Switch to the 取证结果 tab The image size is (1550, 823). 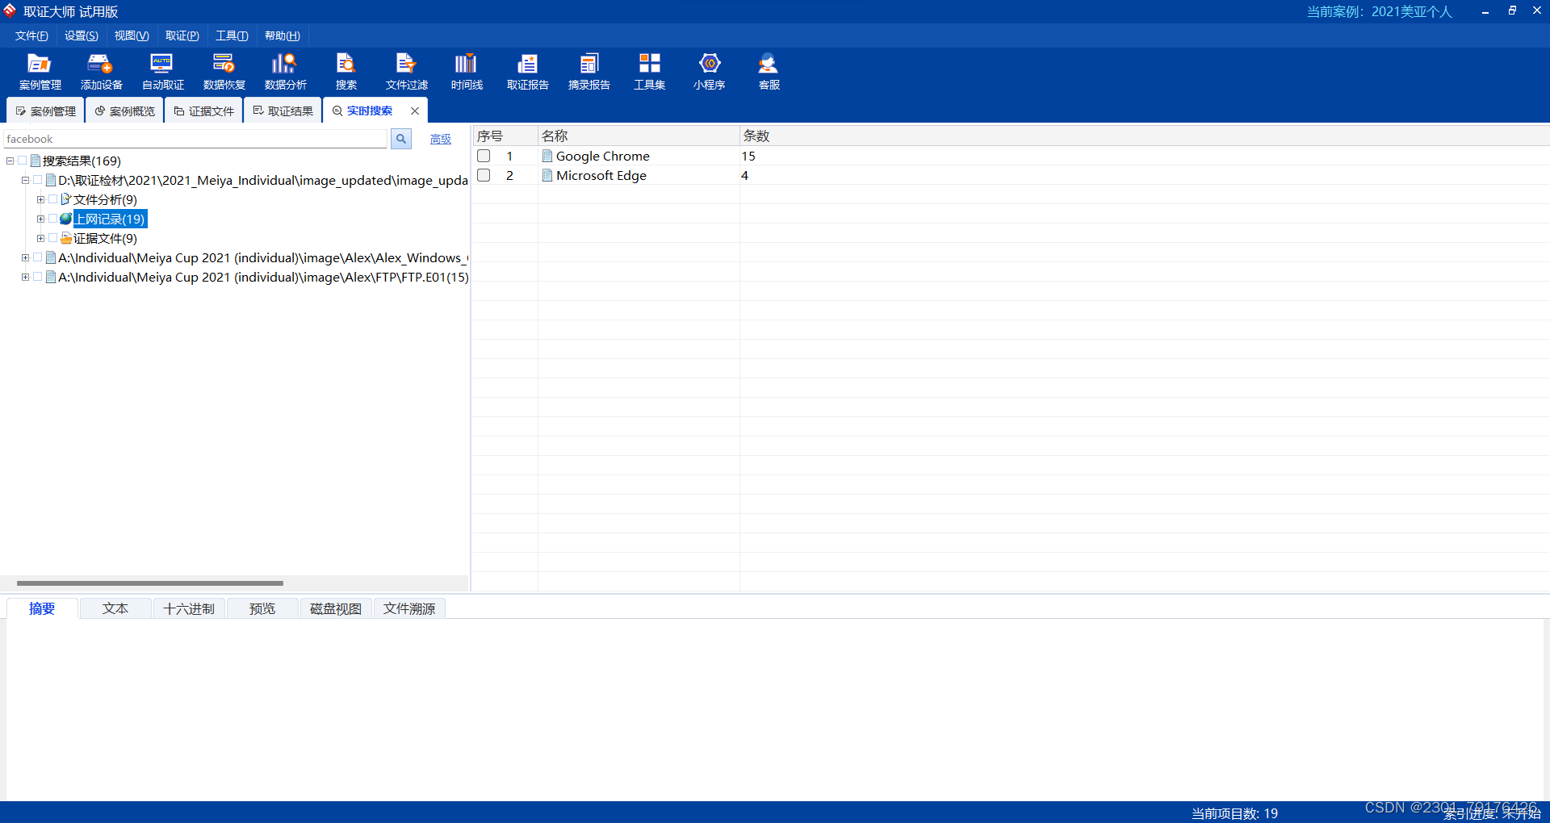[283, 111]
